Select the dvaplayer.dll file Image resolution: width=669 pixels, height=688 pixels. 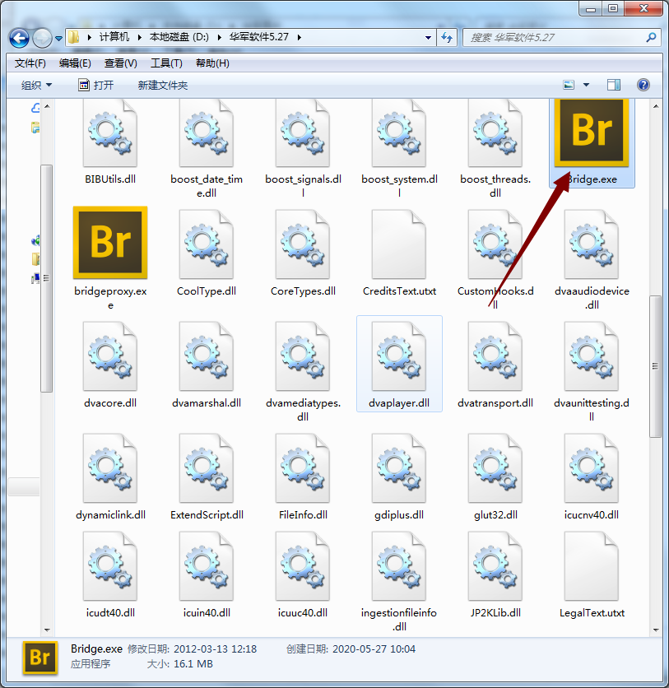399,356
